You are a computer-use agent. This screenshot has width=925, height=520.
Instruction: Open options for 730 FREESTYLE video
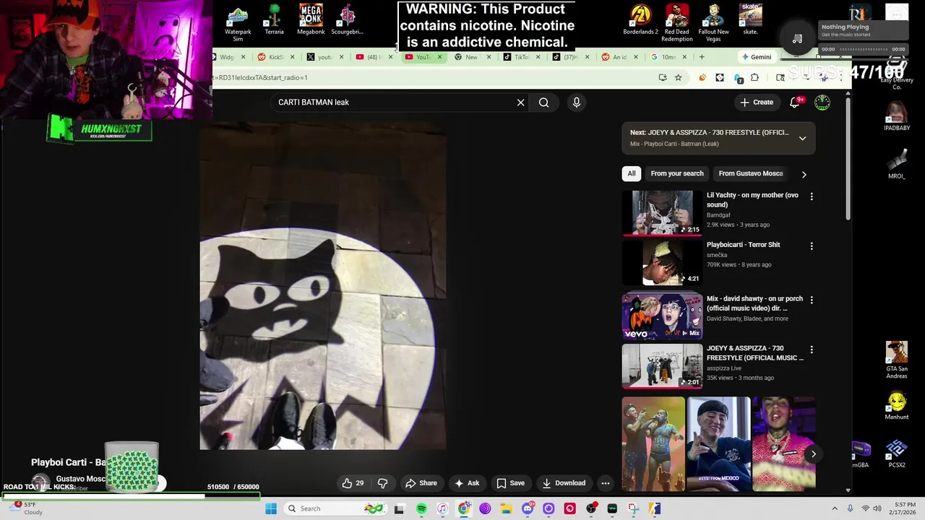[x=812, y=350]
